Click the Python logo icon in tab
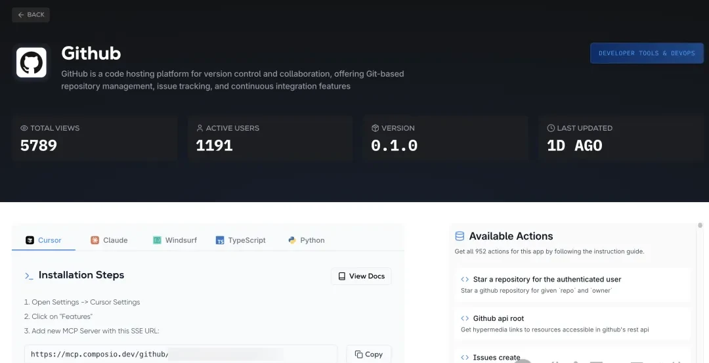Screen dimensions: 709x363 coord(292,240)
